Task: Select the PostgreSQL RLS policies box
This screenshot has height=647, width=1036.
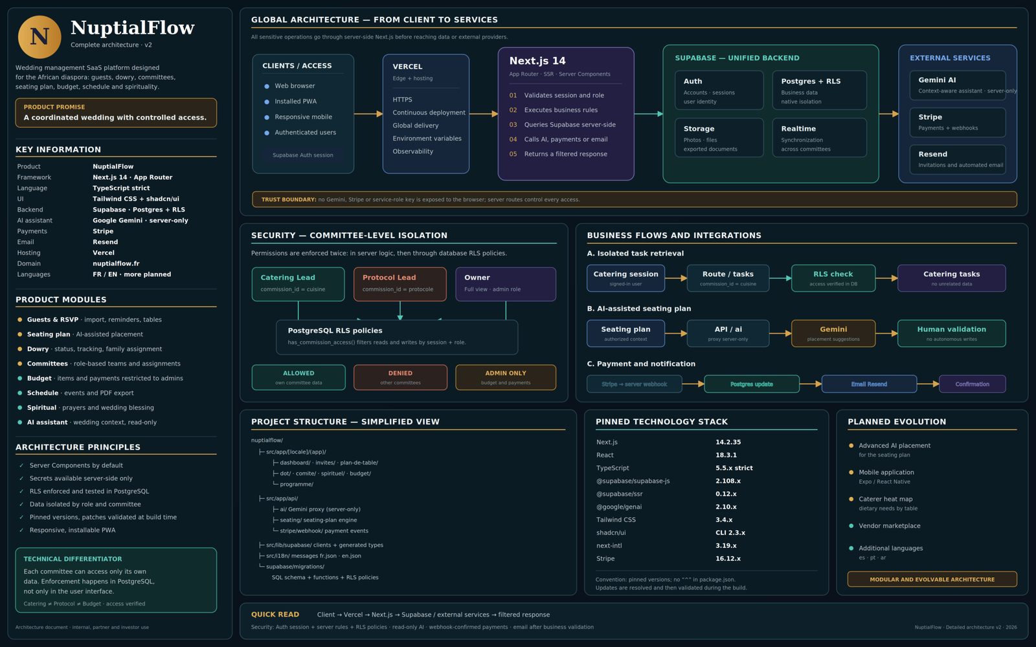Action: [397, 337]
